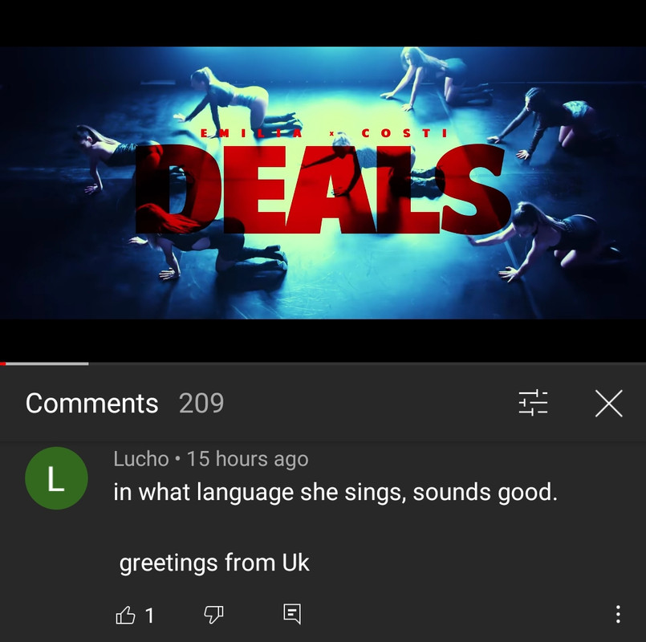The width and height of the screenshot is (646, 642).
Task: Select the comment text about language
Action: point(335,492)
